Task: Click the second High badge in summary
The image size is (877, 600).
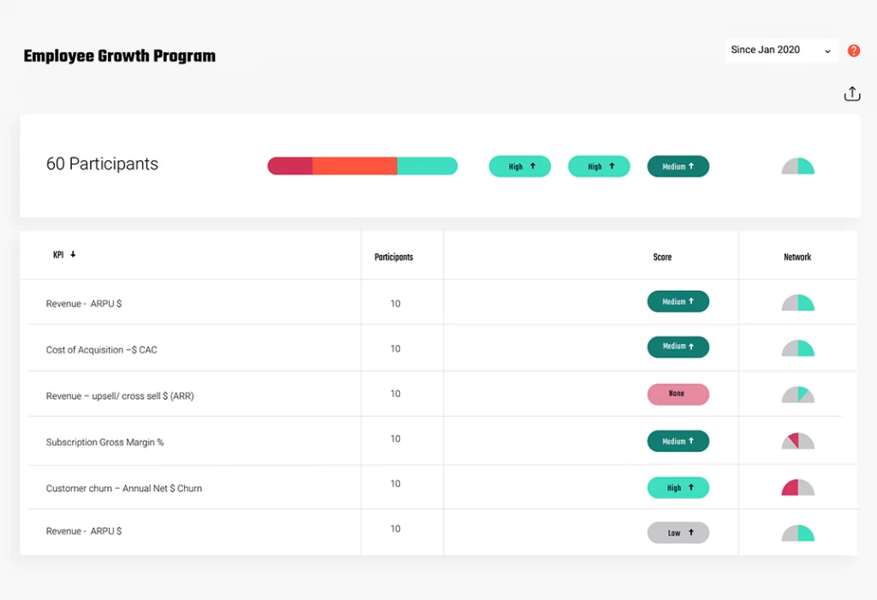Action: coord(599,166)
